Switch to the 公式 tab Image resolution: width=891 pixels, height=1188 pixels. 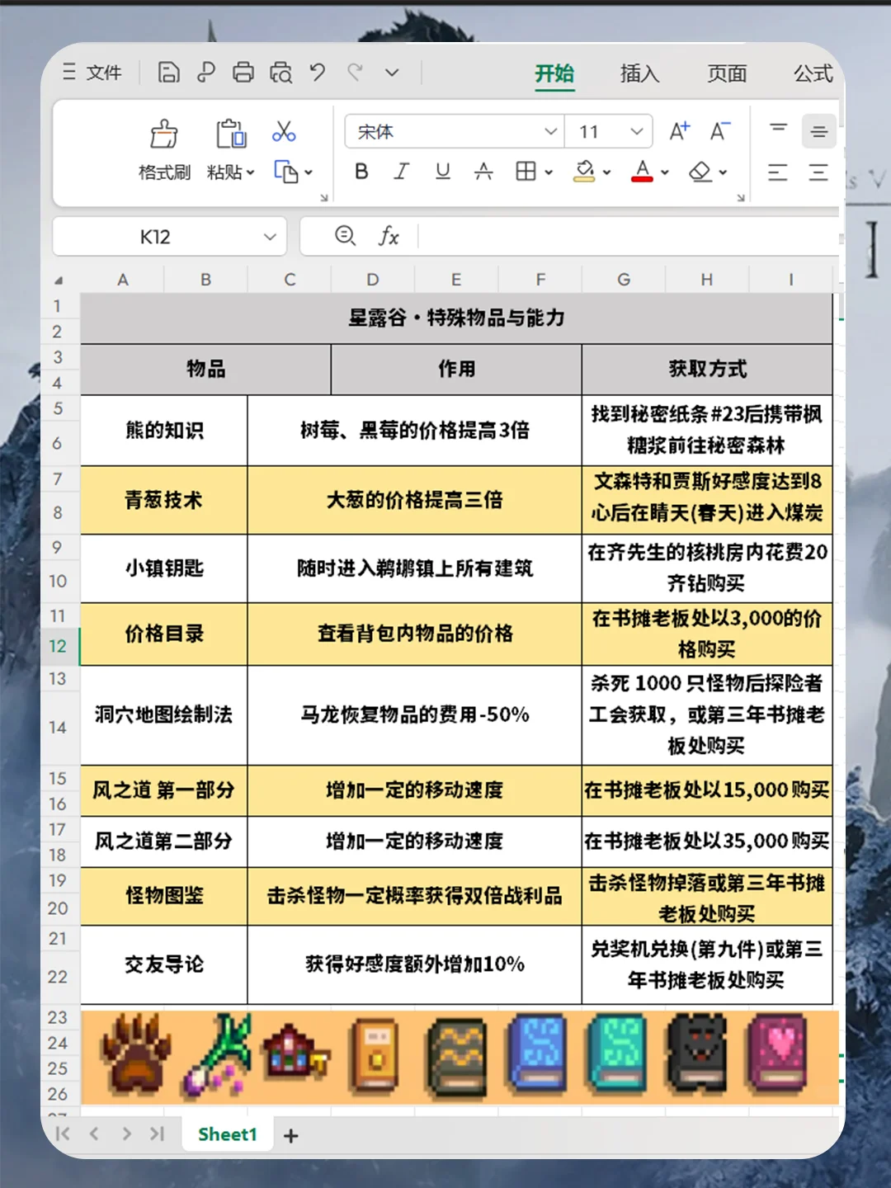813,73
